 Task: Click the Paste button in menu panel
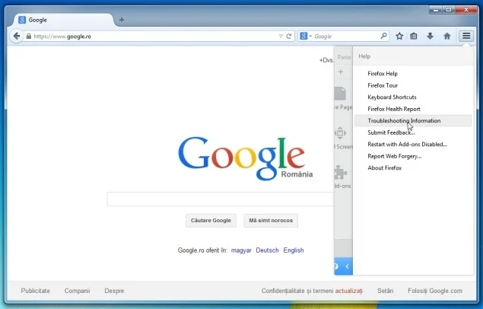pos(344,57)
